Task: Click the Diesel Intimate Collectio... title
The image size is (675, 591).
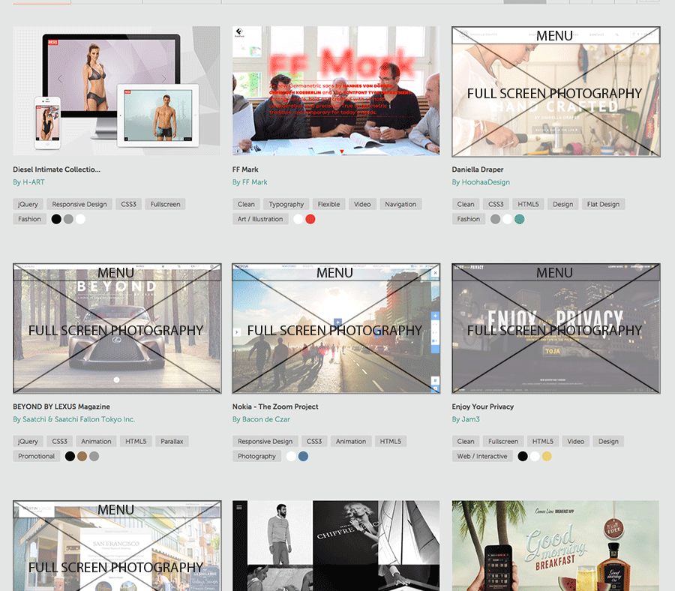Action: click(x=56, y=169)
